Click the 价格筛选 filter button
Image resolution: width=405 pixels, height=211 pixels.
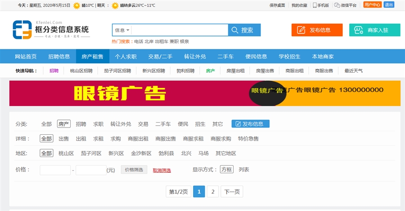[134, 170]
